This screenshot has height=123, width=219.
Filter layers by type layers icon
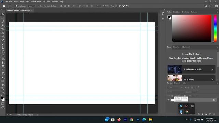(x=188, y=88)
